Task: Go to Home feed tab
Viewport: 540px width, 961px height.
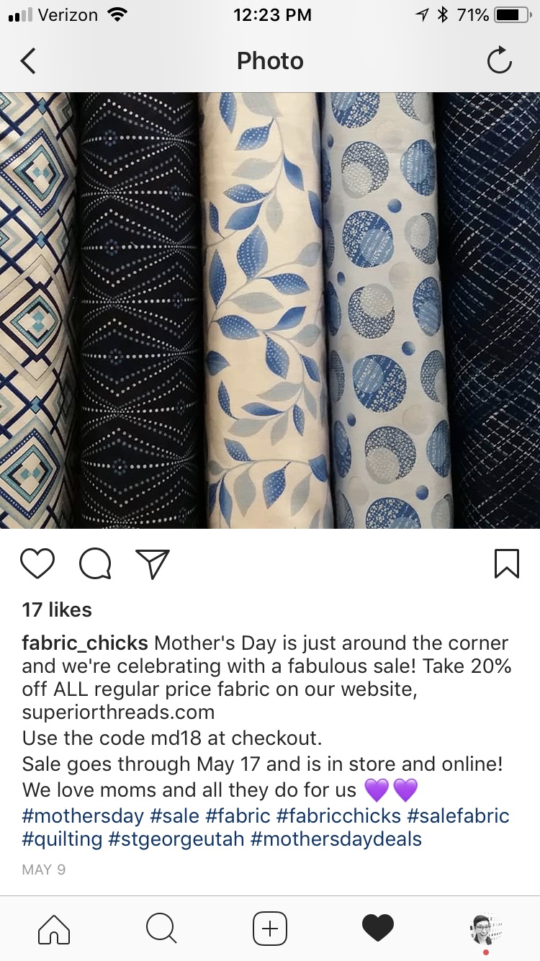Action: click(54, 929)
